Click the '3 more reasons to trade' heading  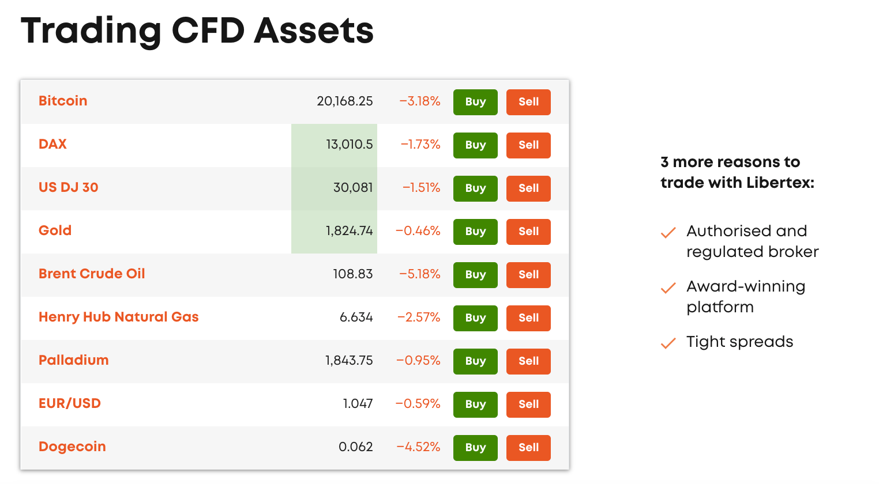click(737, 172)
